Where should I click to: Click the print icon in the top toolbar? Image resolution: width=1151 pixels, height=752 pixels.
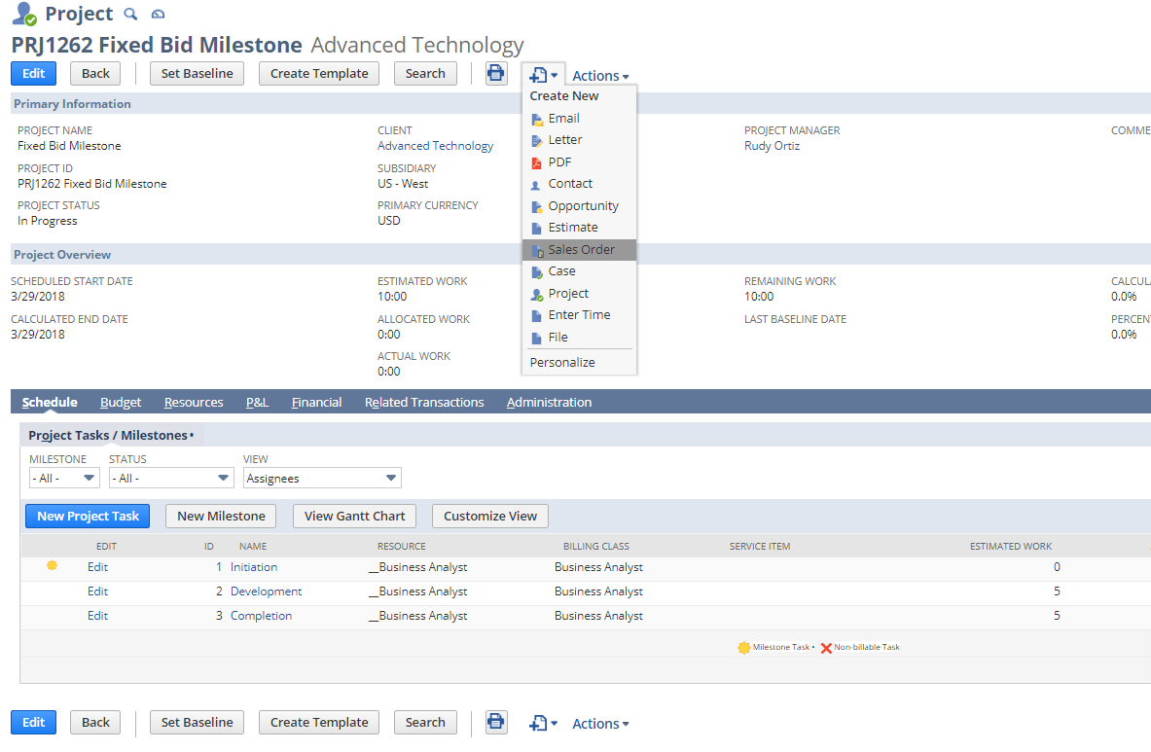click(495, 73)
